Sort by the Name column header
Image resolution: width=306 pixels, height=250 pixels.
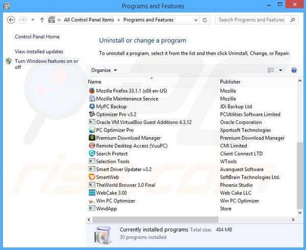point(94,82)
